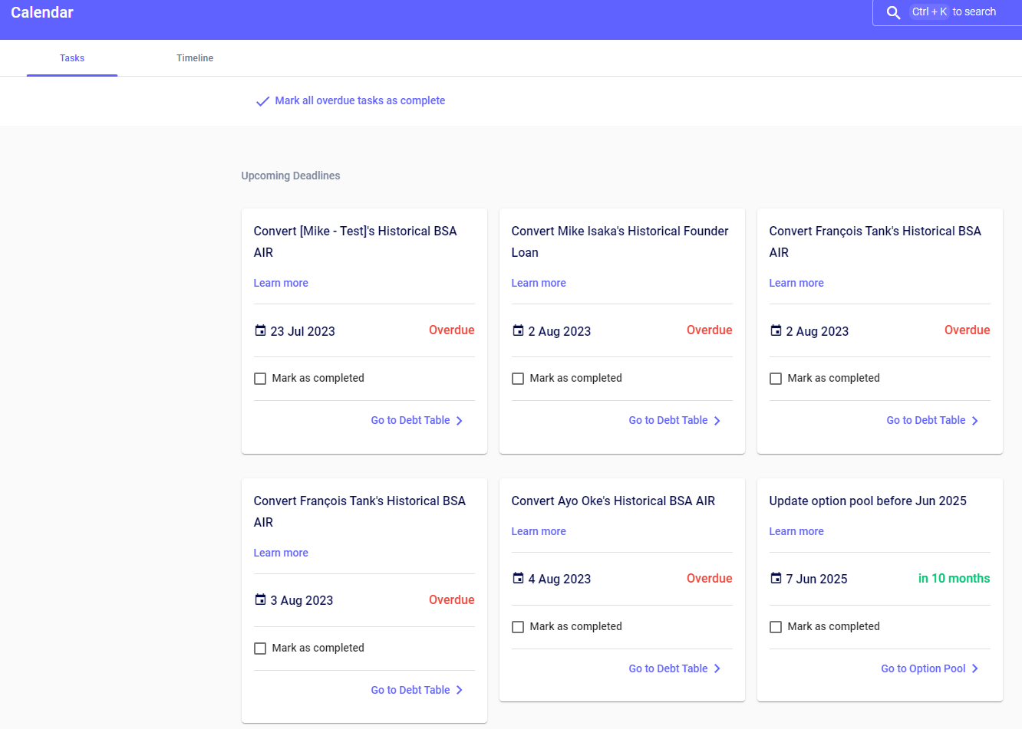Mark all overdue tasks as complete
1022x729 pixels.
click(359, 100)
